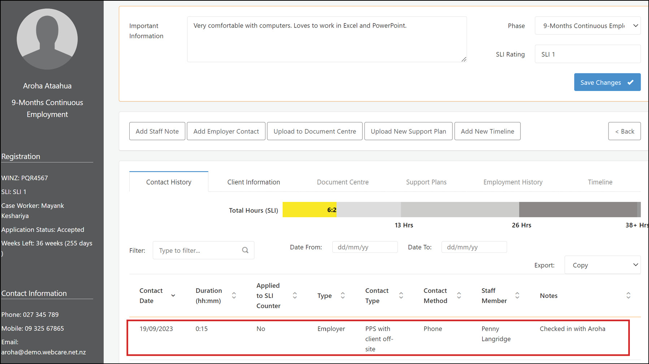Select the Contact History tab
649x364 pixels.
click(169, 182)
